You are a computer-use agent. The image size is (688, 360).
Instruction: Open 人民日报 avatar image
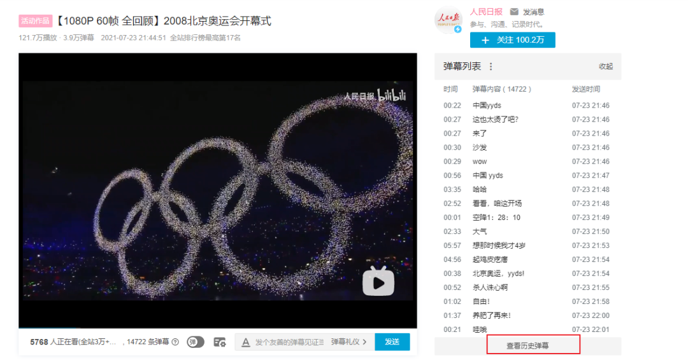click(448, 20)
